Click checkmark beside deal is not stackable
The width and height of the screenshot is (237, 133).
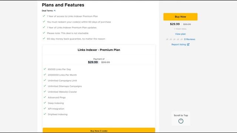(44, 33)
